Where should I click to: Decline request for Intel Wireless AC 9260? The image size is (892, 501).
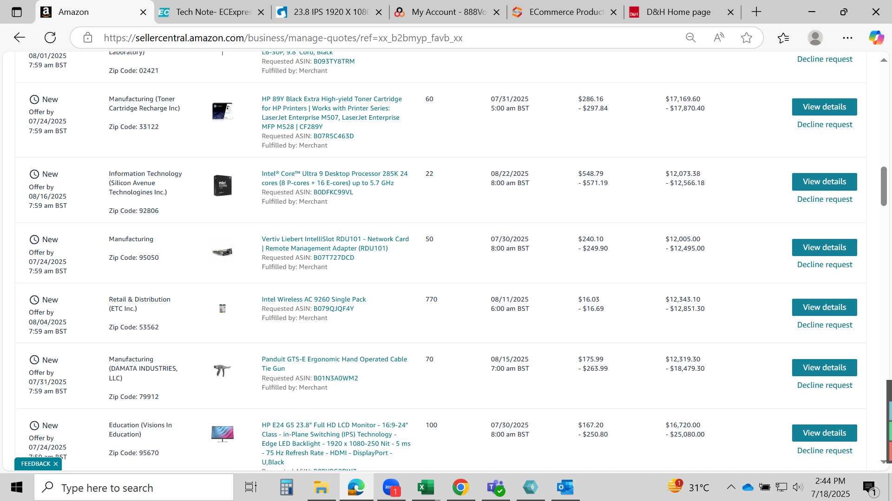tap(825, 325)
